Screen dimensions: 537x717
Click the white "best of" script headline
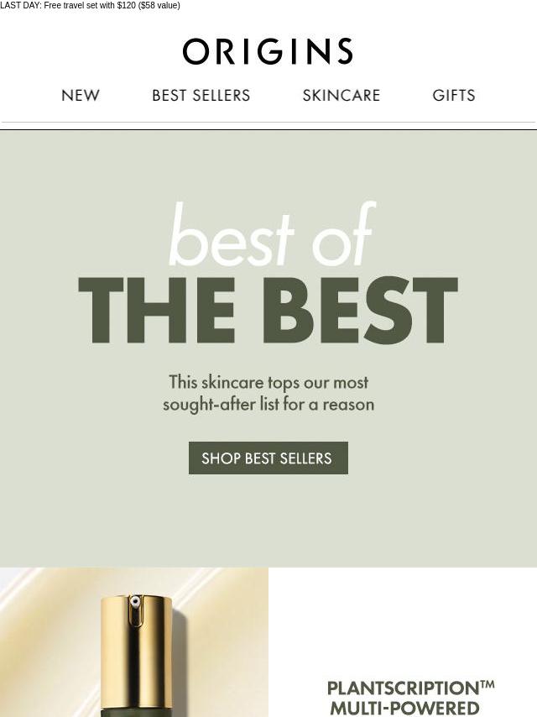pos(273,234)
